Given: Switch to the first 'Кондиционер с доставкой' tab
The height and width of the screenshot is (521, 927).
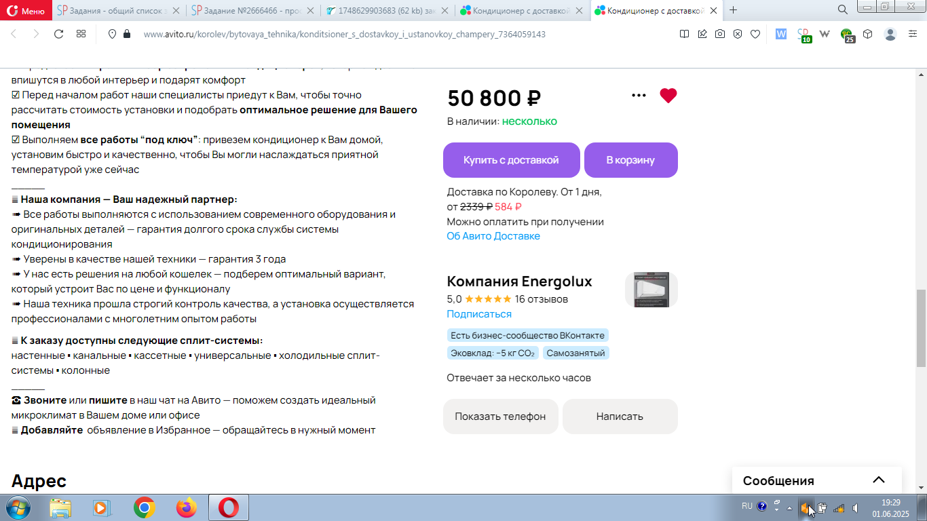Looking at the screenshot, I should (522, 10).
